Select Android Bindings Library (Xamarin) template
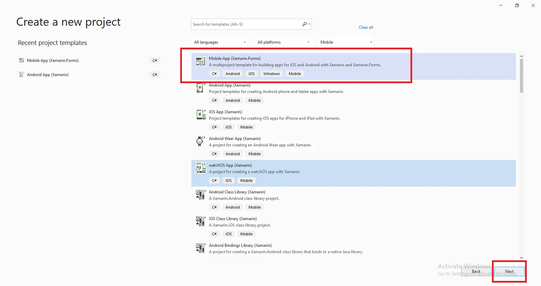 click(354, 249)
